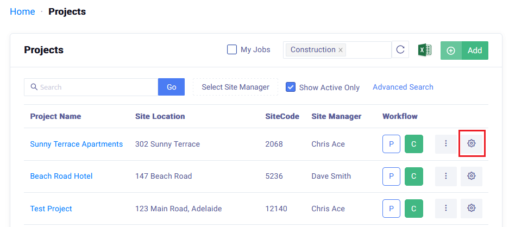Click the Add project button

click(464, 51)
